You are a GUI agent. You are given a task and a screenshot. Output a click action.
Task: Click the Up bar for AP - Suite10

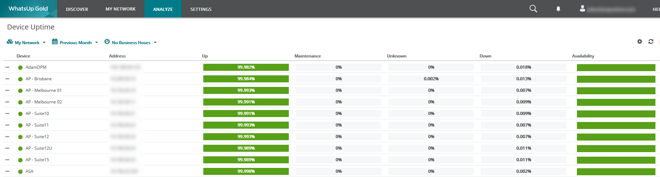pyautogui.click(x=246, y=114)
